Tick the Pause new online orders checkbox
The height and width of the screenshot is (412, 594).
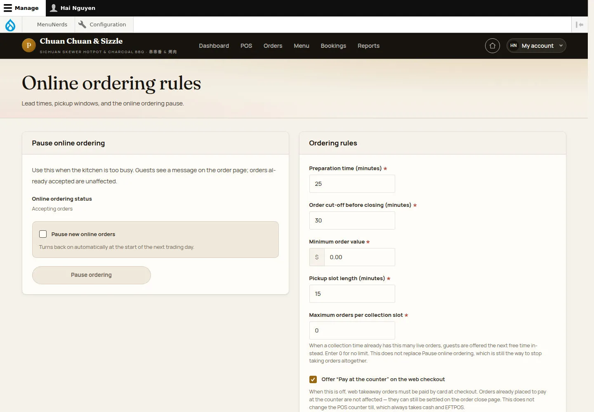(x=43, y=234)
